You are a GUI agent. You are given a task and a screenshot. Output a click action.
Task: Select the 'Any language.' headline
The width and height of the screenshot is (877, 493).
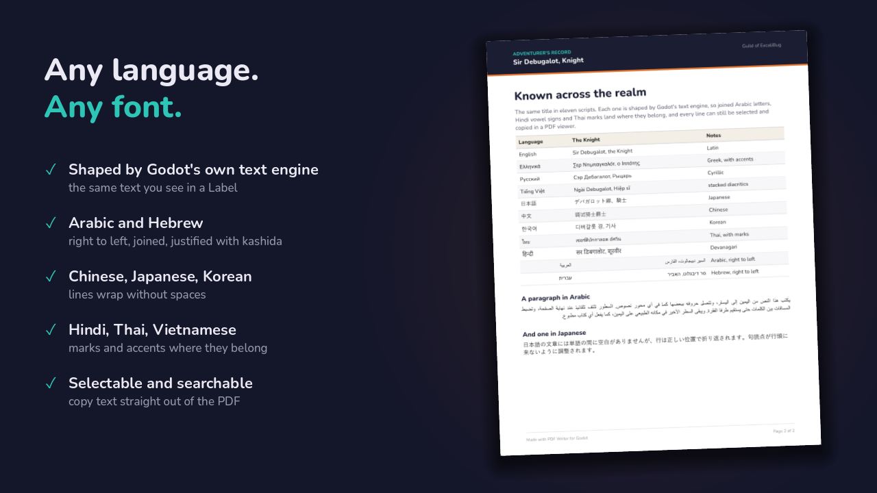151,71
